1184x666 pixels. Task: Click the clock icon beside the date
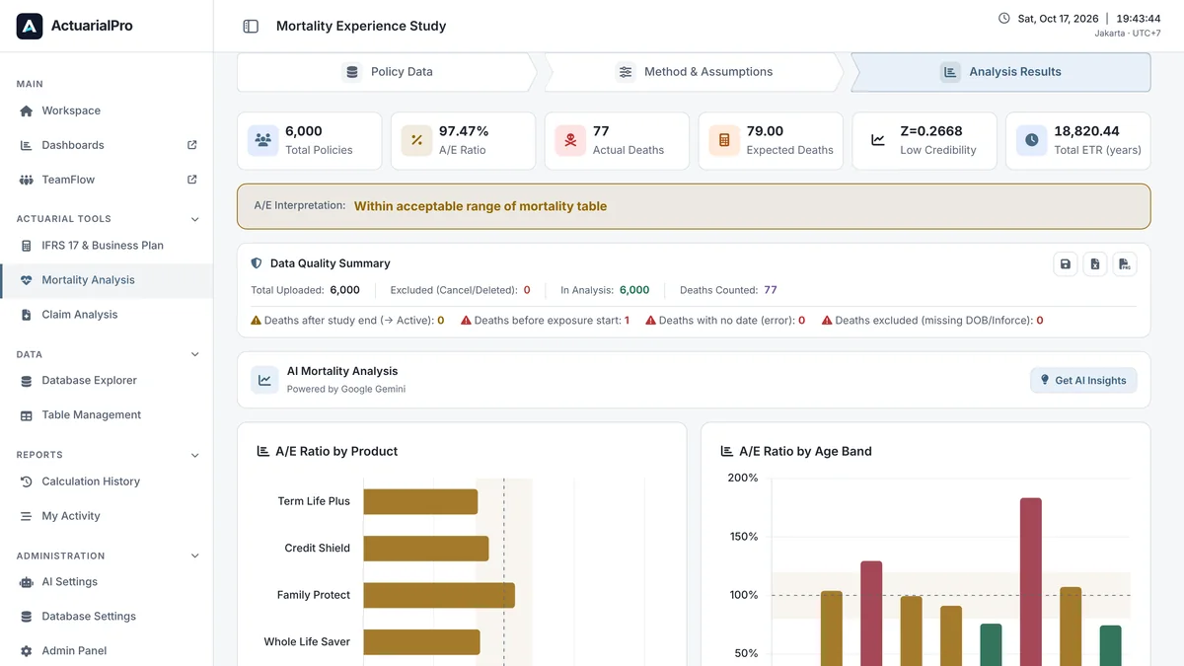tap(1004, 18)
